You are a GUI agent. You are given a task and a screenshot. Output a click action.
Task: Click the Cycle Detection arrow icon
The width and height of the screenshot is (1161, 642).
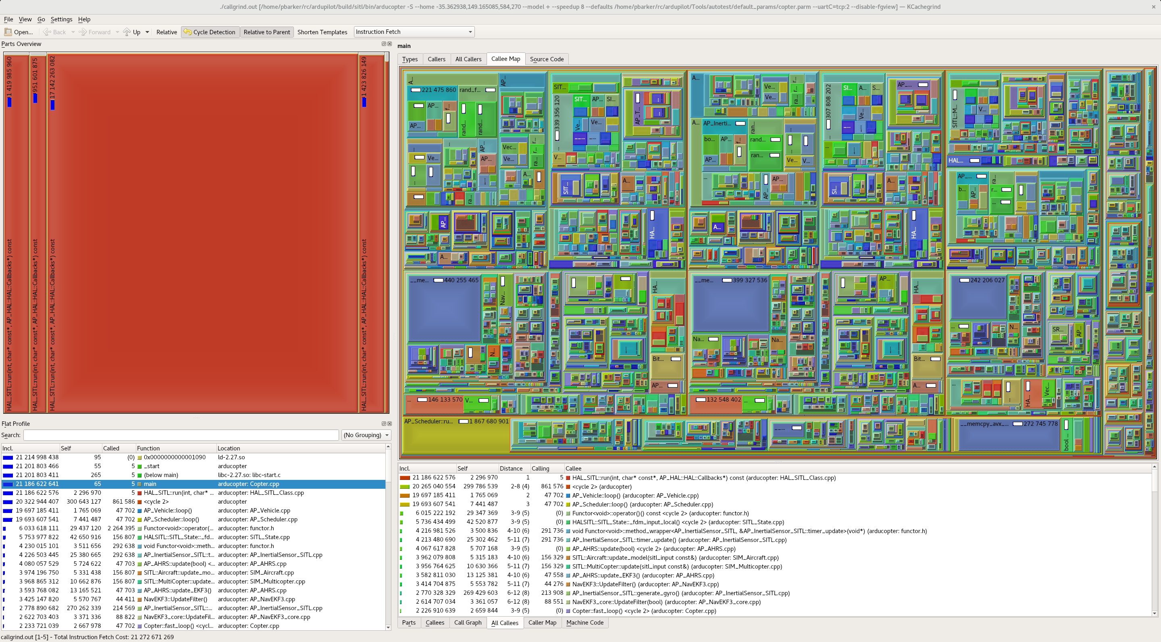(x=187, y=32)
